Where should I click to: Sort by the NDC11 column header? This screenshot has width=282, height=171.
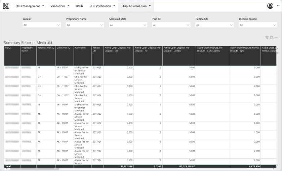tap(12, 56)
